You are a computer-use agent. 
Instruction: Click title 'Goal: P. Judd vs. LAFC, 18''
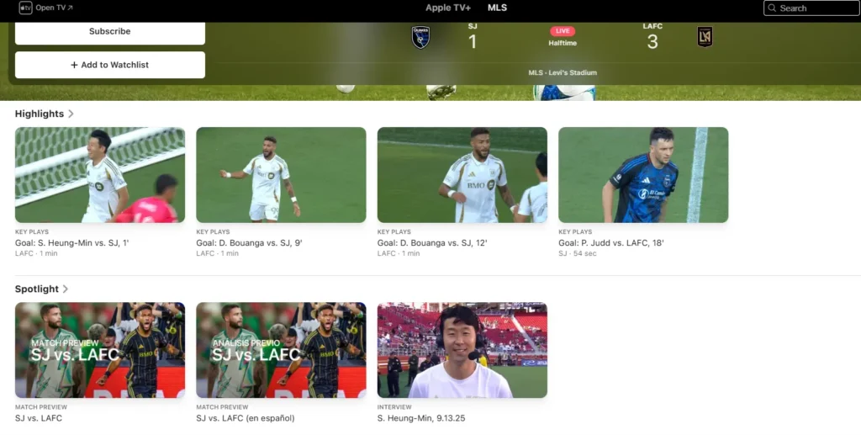611,243
